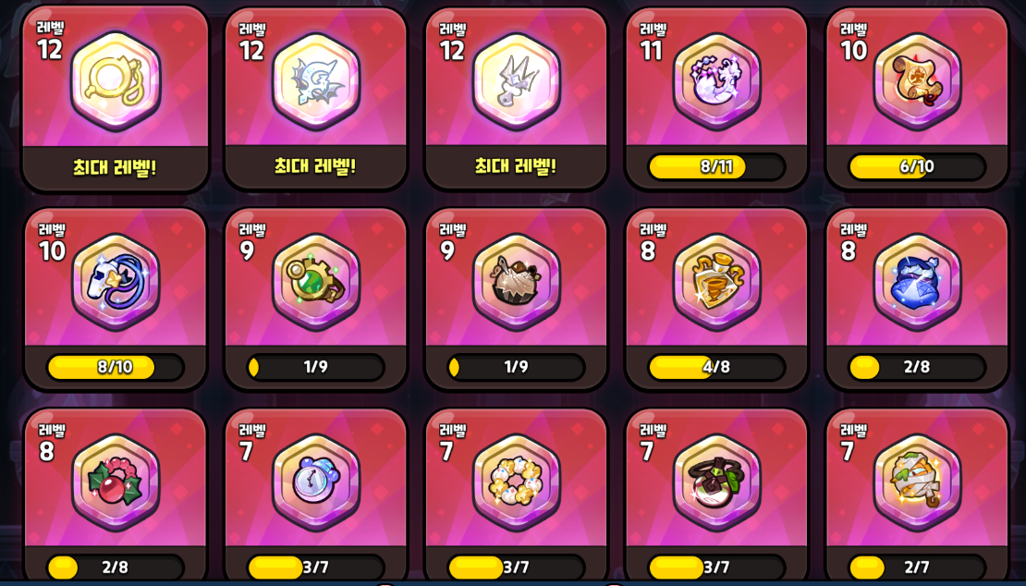Open the silver dragon head treasure icon
This screenshot has width=1026, height=586.
tap(316, 81)
